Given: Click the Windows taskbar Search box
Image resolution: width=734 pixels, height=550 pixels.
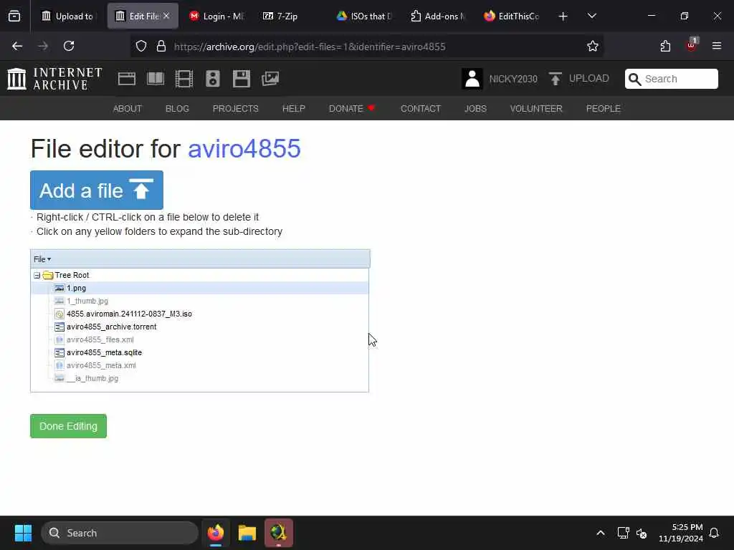Looking at the screenshot, I should (120, 533).
